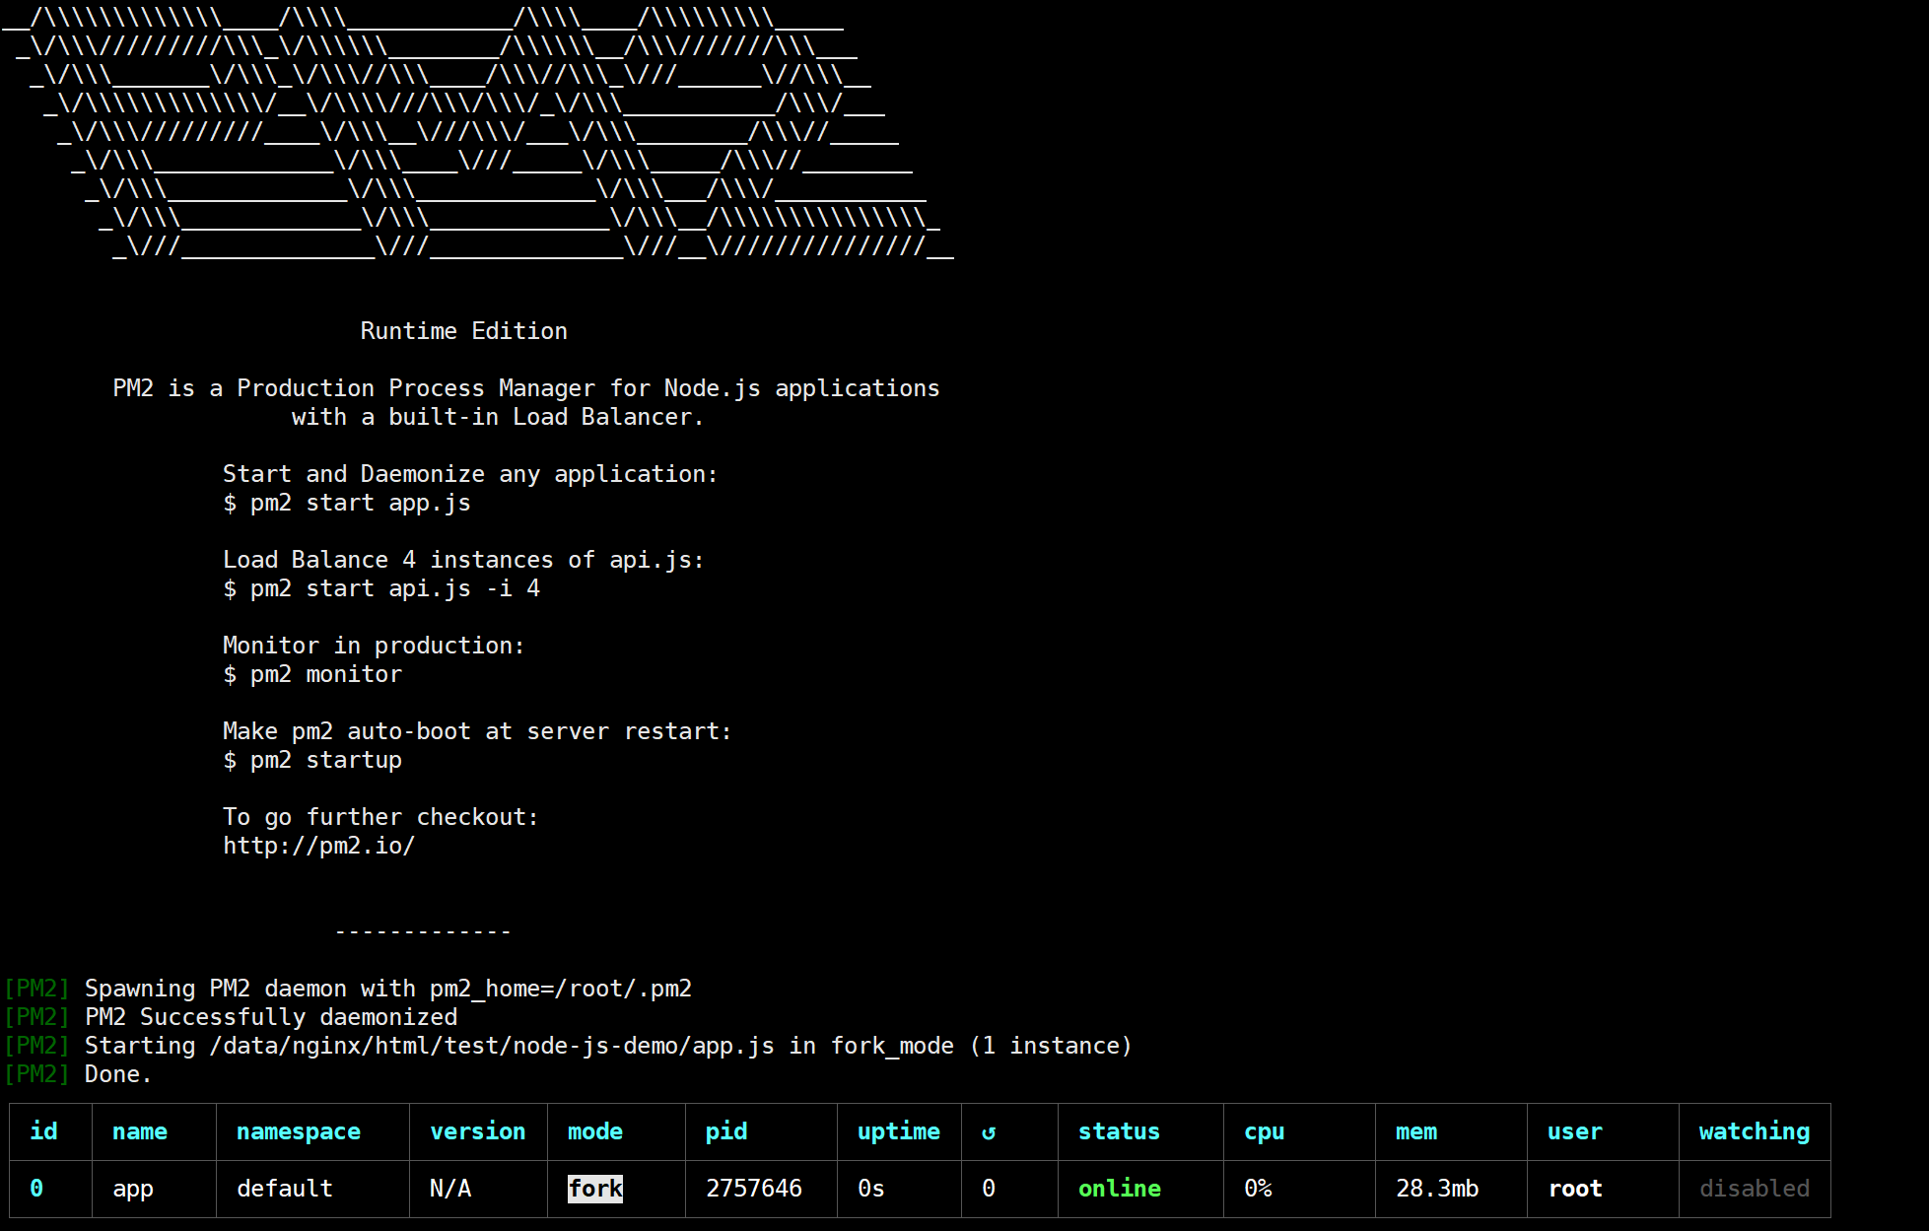Click the 'Start and Daemonize any application:' line
The width and height of the screenshot is (1929, 1231).
[470, 474]
